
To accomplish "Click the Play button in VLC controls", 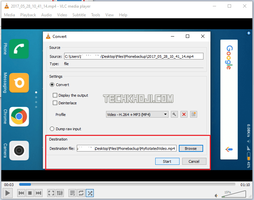I will coord(7,193).
